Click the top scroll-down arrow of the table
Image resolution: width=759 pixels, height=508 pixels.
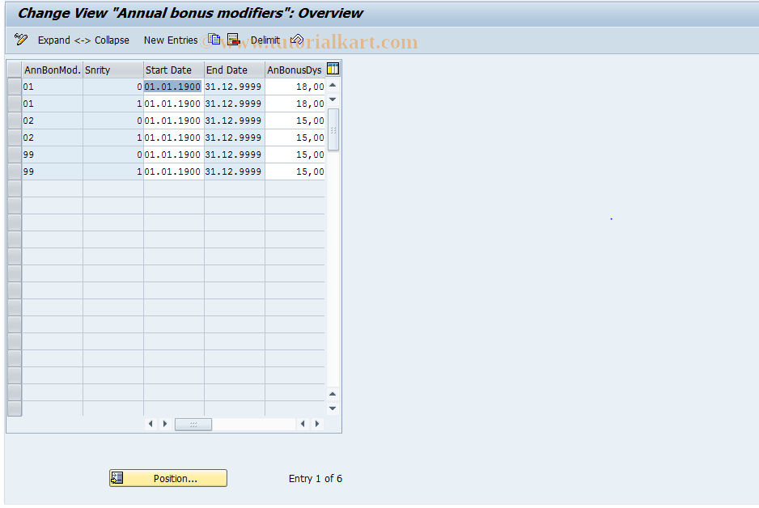[333, 99]
